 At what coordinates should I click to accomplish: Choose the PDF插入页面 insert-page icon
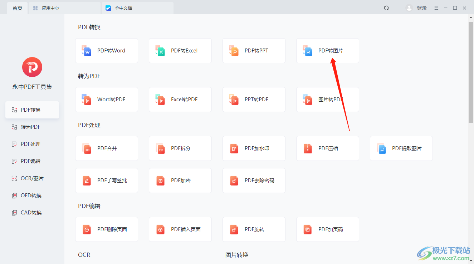pos(160,229)
